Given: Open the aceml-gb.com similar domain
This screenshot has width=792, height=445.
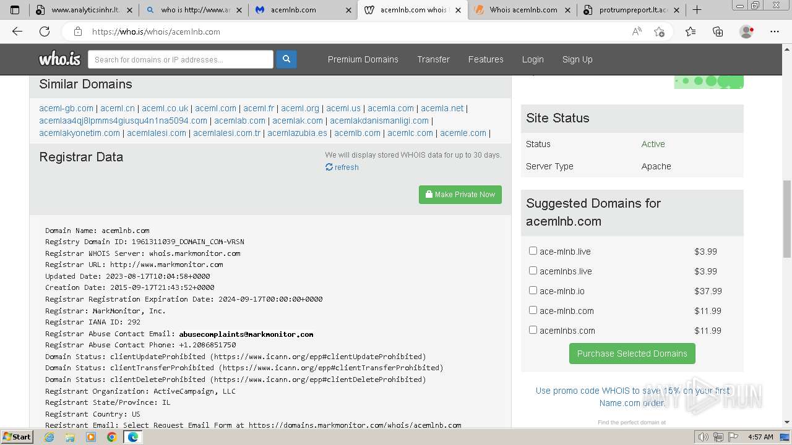Looking at the screenshot, I should [x=66, y=108].
